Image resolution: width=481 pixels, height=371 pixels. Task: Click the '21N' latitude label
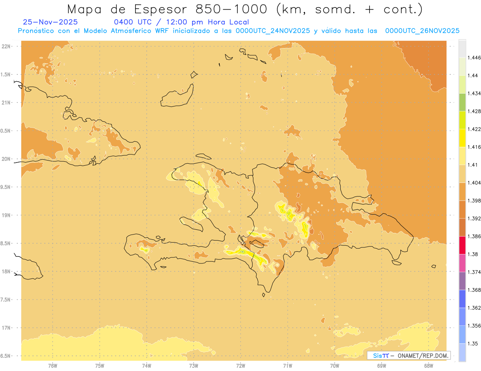click(x=7, y=103)
